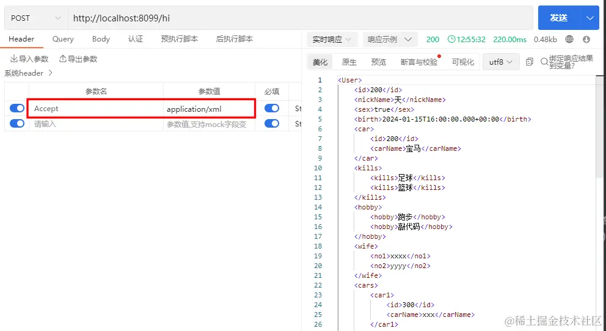
Task: Click the no1 xxxx line
Action: tap(400, 256)
